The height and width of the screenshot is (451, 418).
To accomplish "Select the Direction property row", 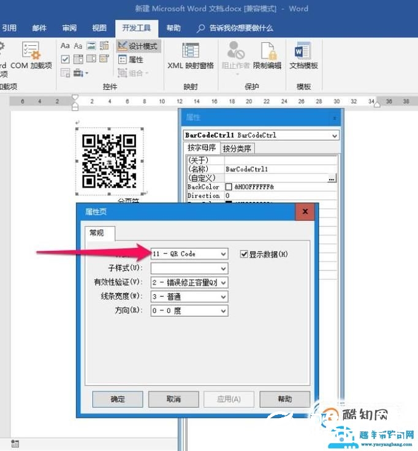I will coord(262,196).
